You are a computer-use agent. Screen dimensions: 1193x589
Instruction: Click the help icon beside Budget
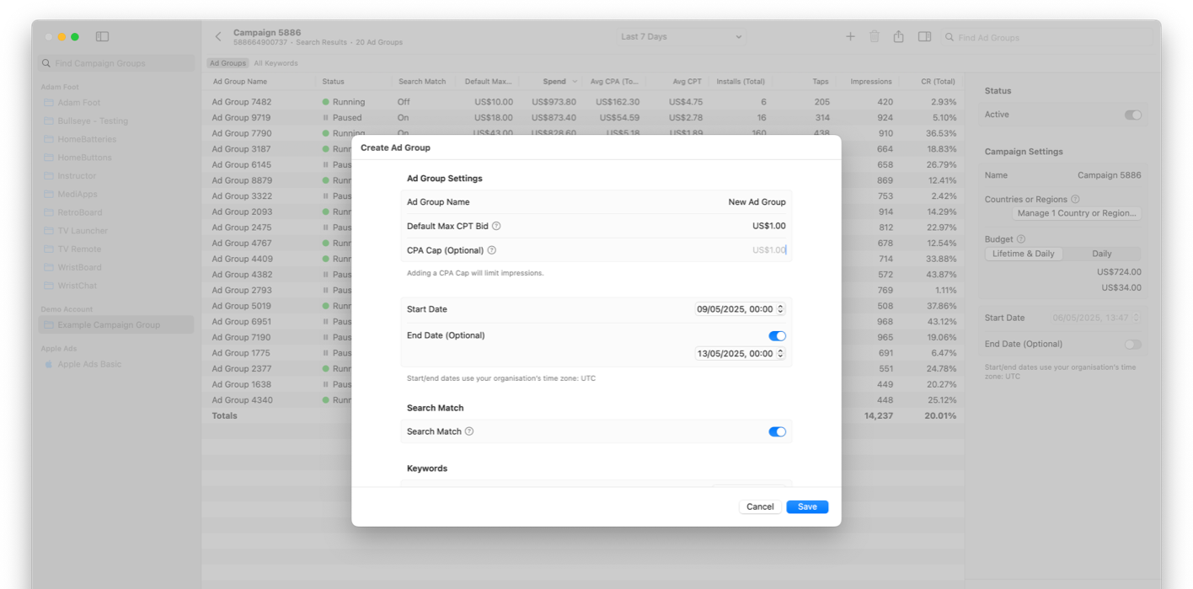(x=1021, y=239)
